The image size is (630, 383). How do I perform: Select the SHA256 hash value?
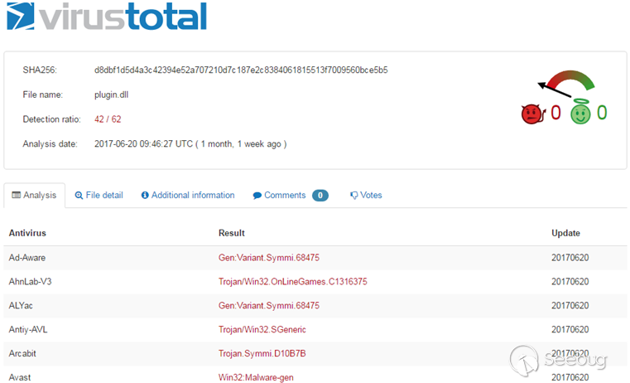pyautogui.click(x=241, y=70)
